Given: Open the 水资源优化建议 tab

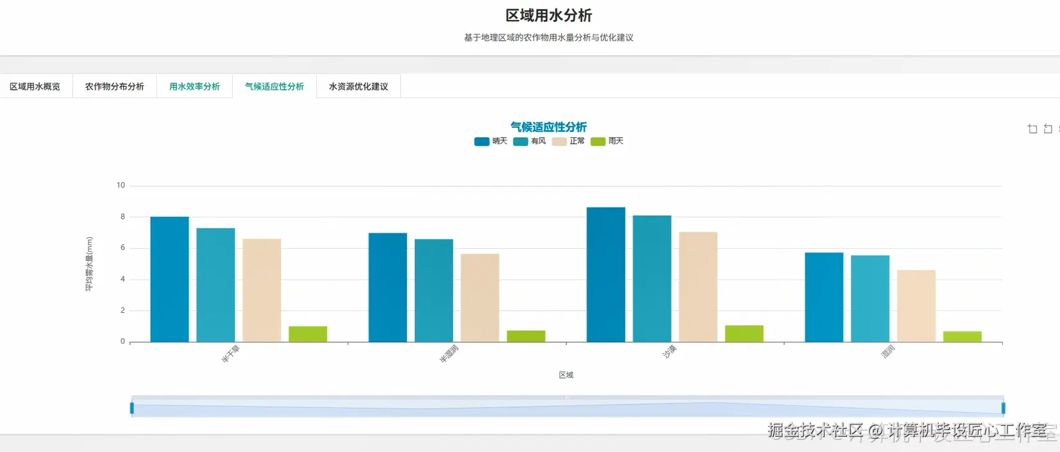Looking at the screenshot, I should pos(358,87).
